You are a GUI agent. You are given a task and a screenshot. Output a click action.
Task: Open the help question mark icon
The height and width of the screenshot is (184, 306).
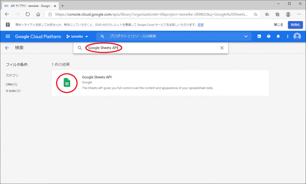point(269,36)
